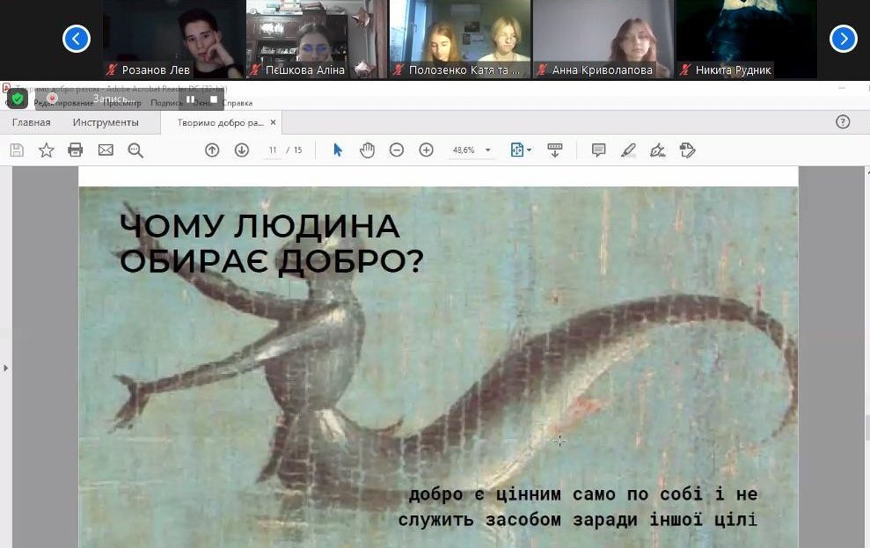Screen dimensions: 870x548
Task: Expand the left navigation pane arrow
Action: click(x=5, y=368)
